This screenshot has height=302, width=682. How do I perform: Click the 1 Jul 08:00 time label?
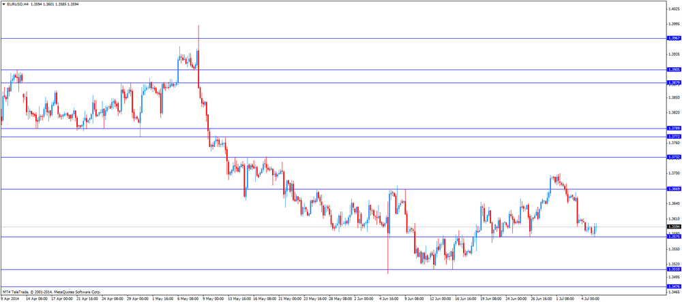pyautogui.click(x=566, y=299)
